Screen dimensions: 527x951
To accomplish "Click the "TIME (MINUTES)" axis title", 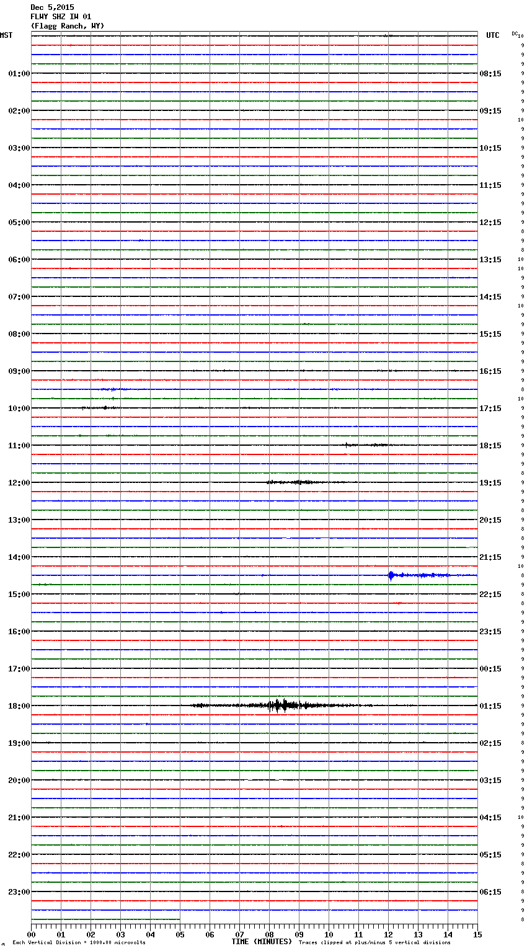I will tap(262, 942).
